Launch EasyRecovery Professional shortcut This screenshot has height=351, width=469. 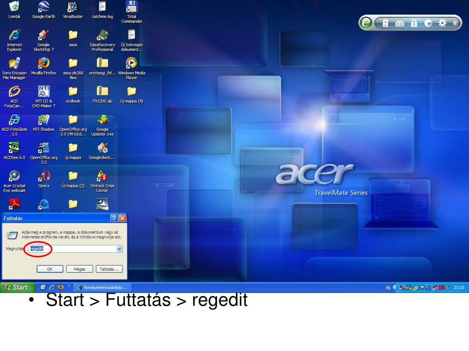point(102,40)
